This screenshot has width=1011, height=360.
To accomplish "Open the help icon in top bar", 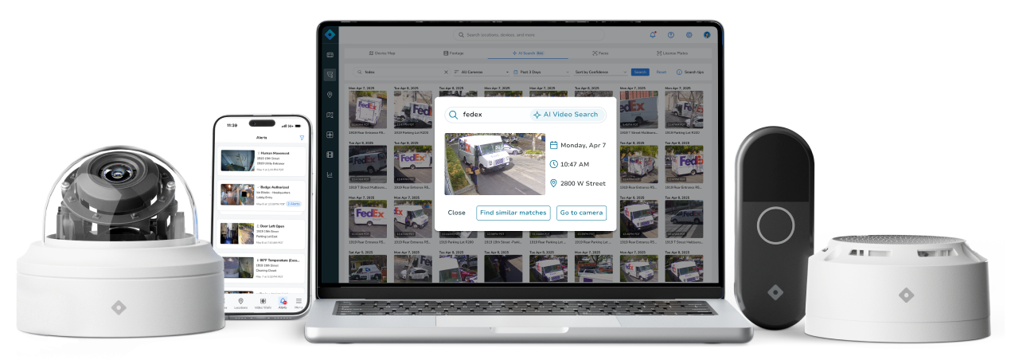I will pyautogui.click(x=671, y=35).
